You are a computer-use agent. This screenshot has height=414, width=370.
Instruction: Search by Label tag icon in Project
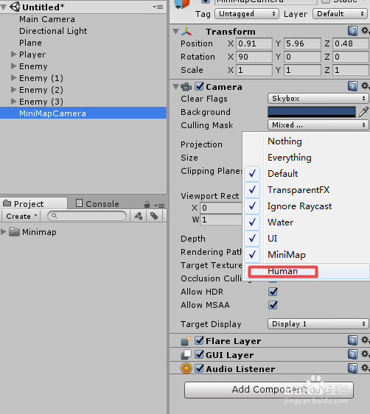pos(154,216)
